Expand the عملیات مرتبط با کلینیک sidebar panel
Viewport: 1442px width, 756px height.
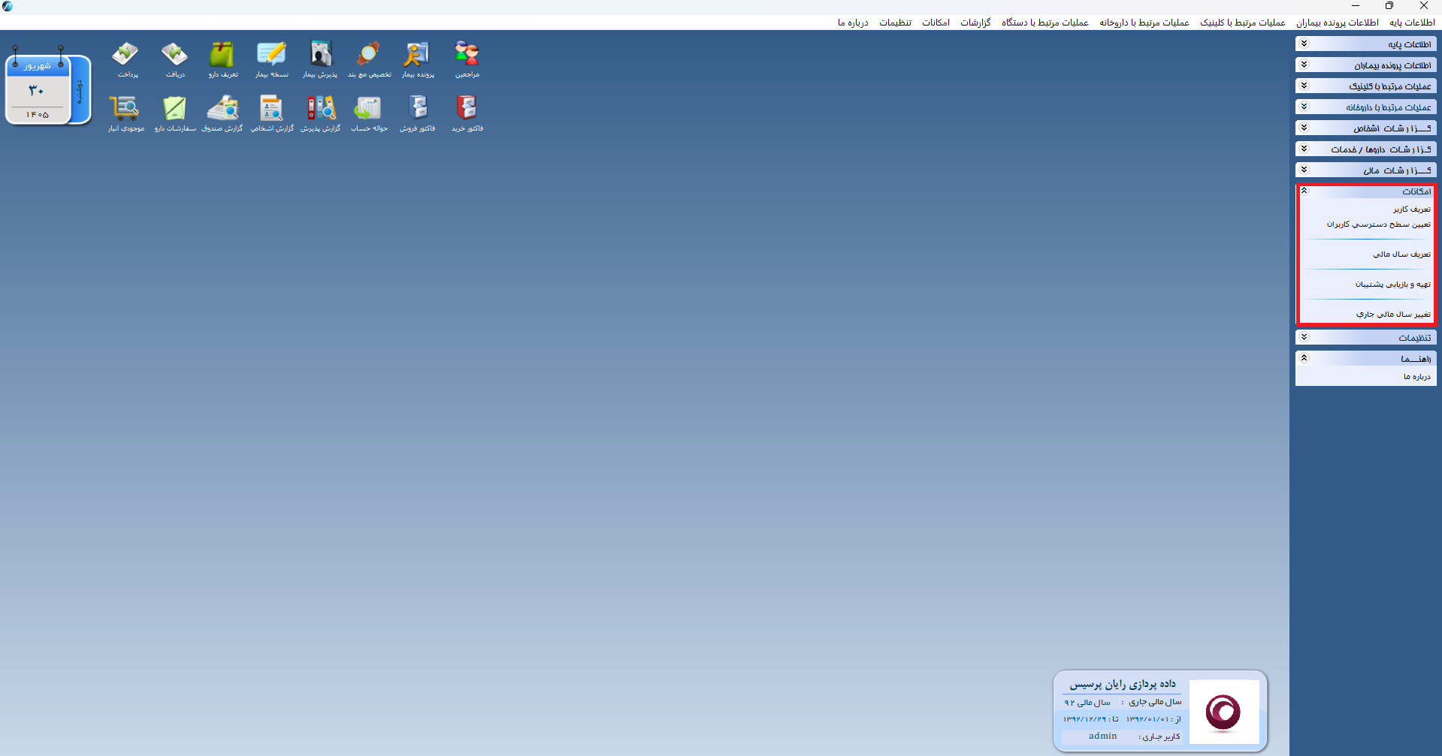1366,86
